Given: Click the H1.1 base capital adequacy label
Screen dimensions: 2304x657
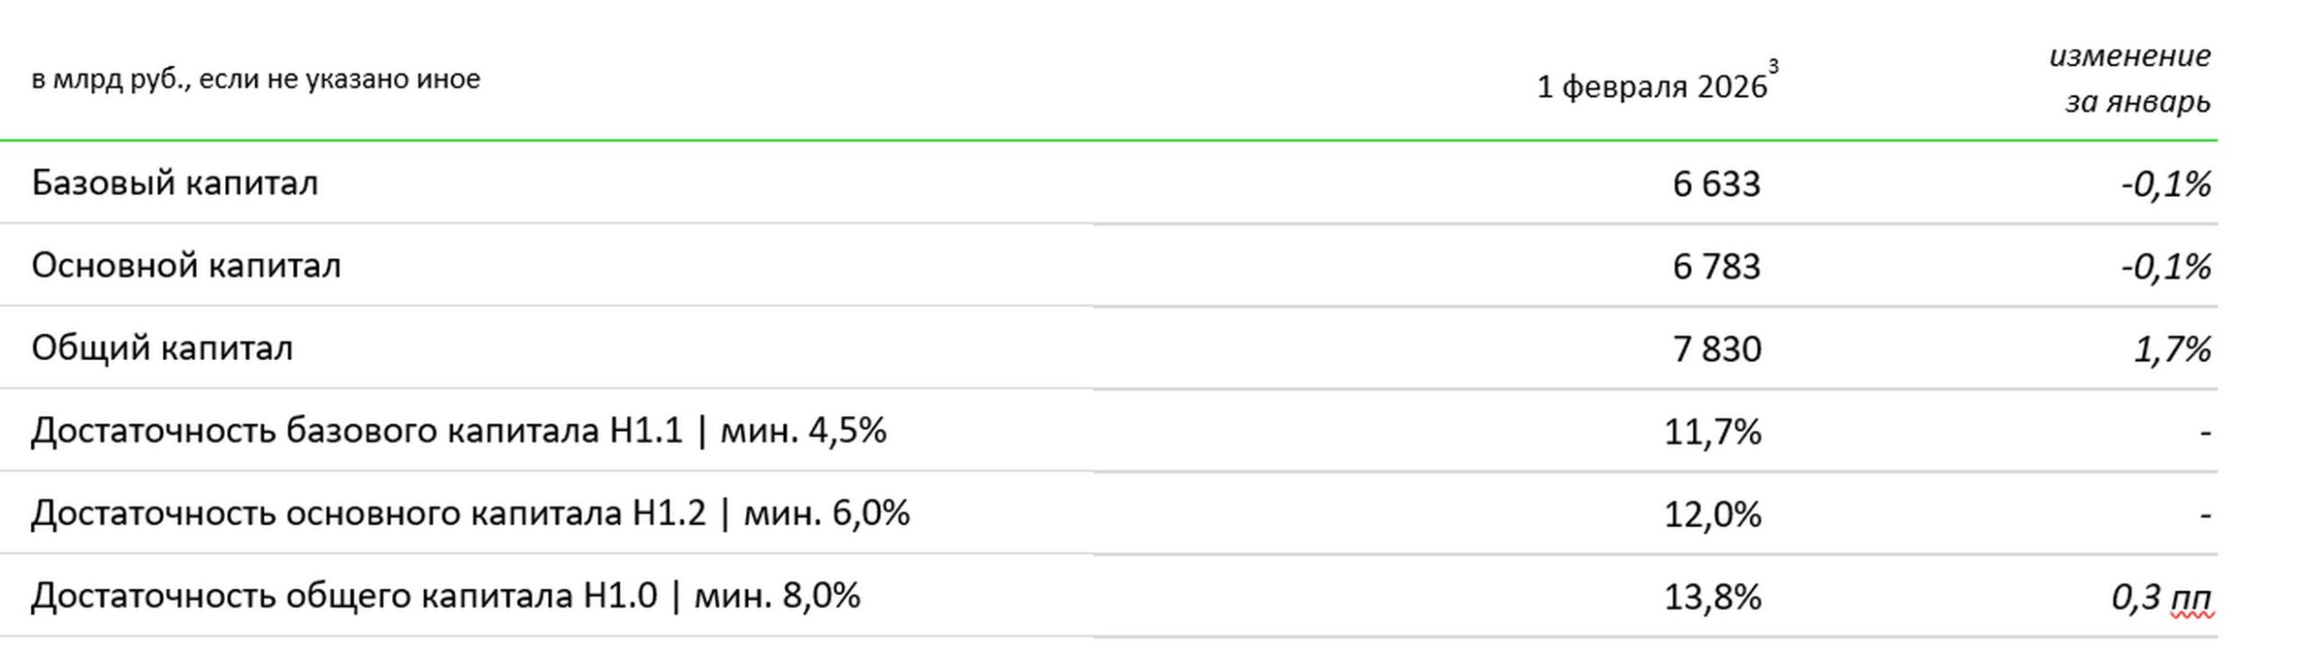Looking at the screenshot, I should click(x=458, y=431).
